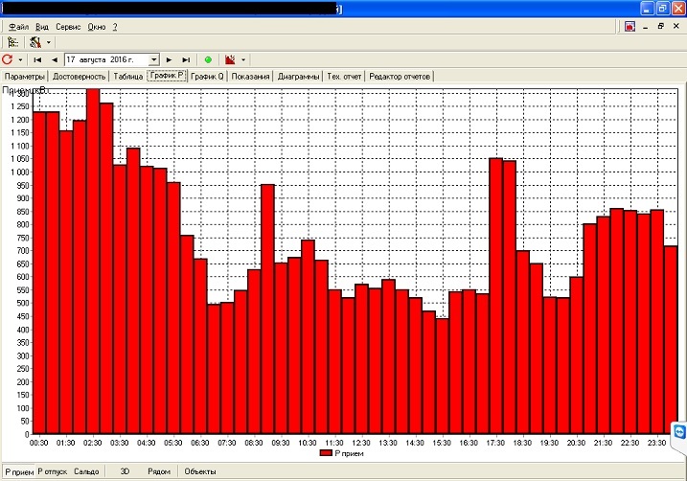Image resolution: width=687 pixels, height=481 pixels.
Task: Jump to first date navigation button
Action: click(37, 60)
